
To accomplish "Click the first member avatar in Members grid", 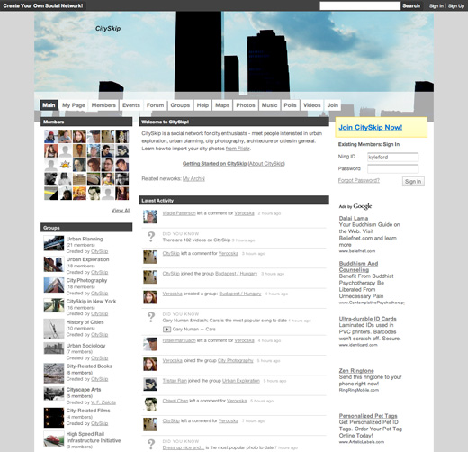I will coord(50,137).
